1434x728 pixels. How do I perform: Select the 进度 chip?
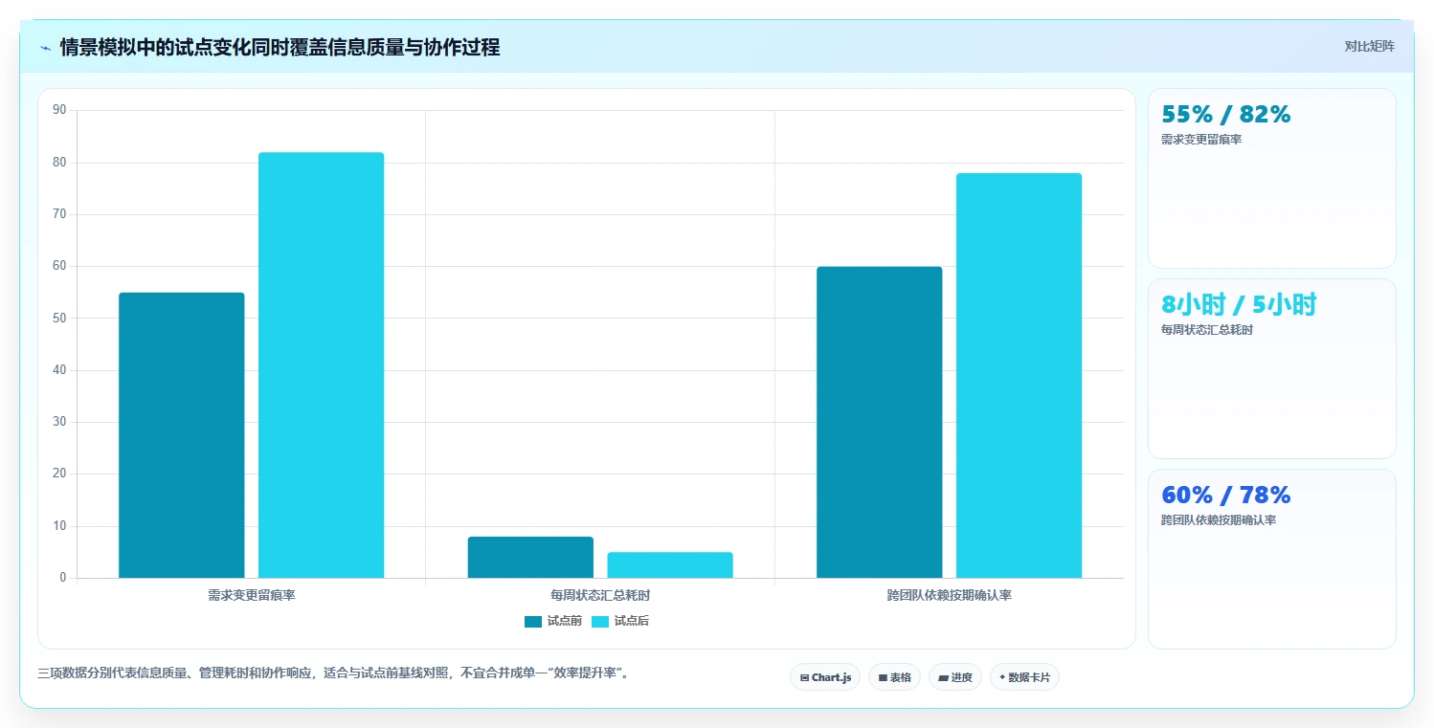click(955, 677)
